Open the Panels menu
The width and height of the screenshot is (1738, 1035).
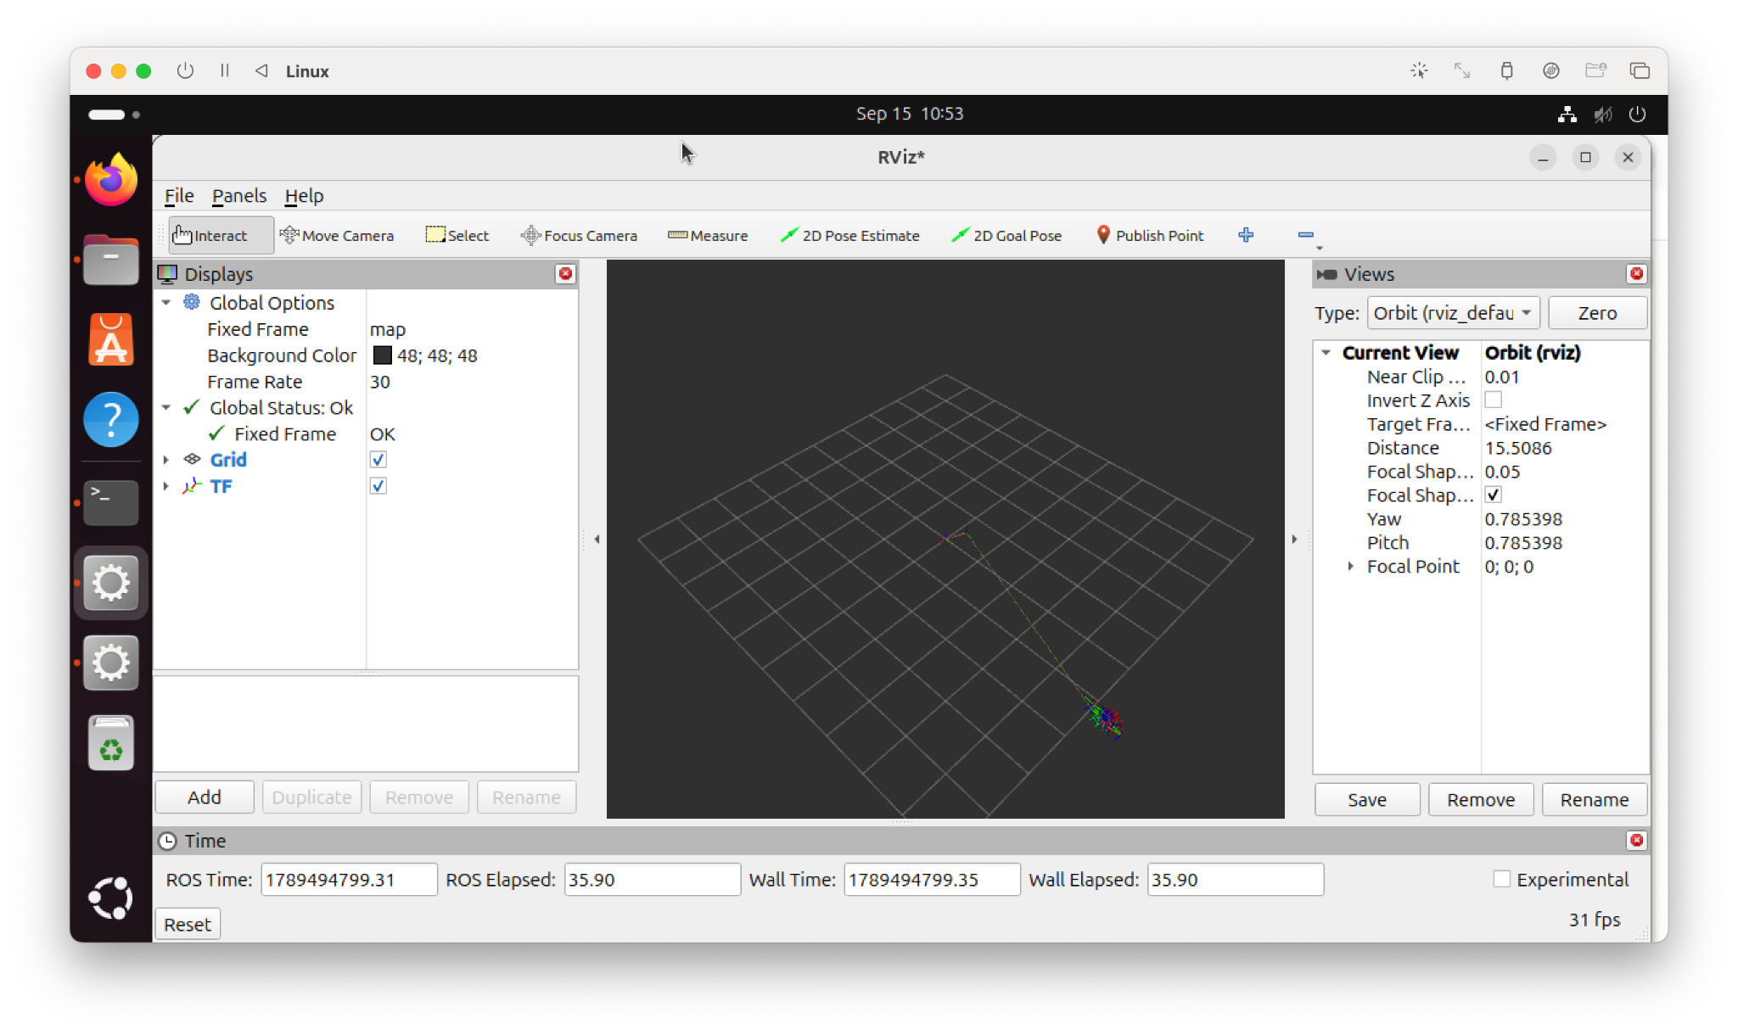(x=239, y=196)
